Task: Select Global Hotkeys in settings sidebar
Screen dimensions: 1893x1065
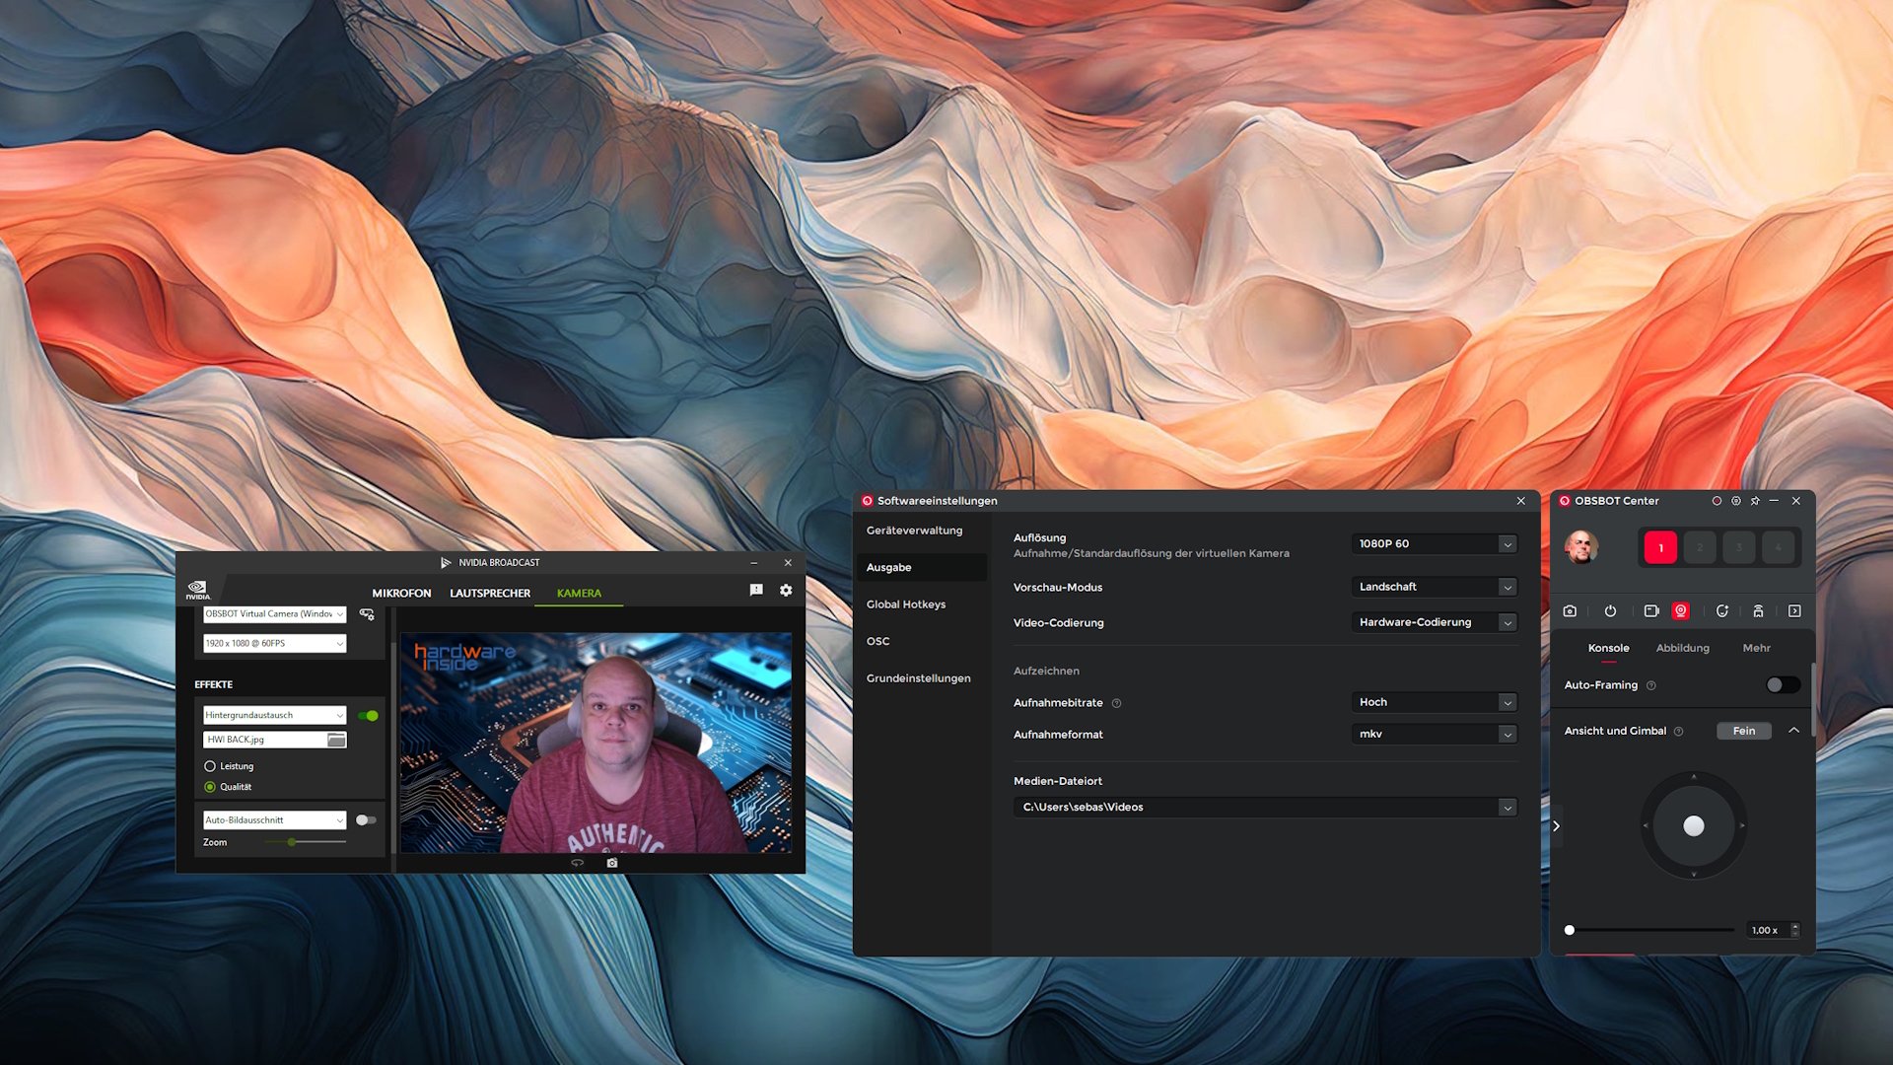Action: [905, 604]
